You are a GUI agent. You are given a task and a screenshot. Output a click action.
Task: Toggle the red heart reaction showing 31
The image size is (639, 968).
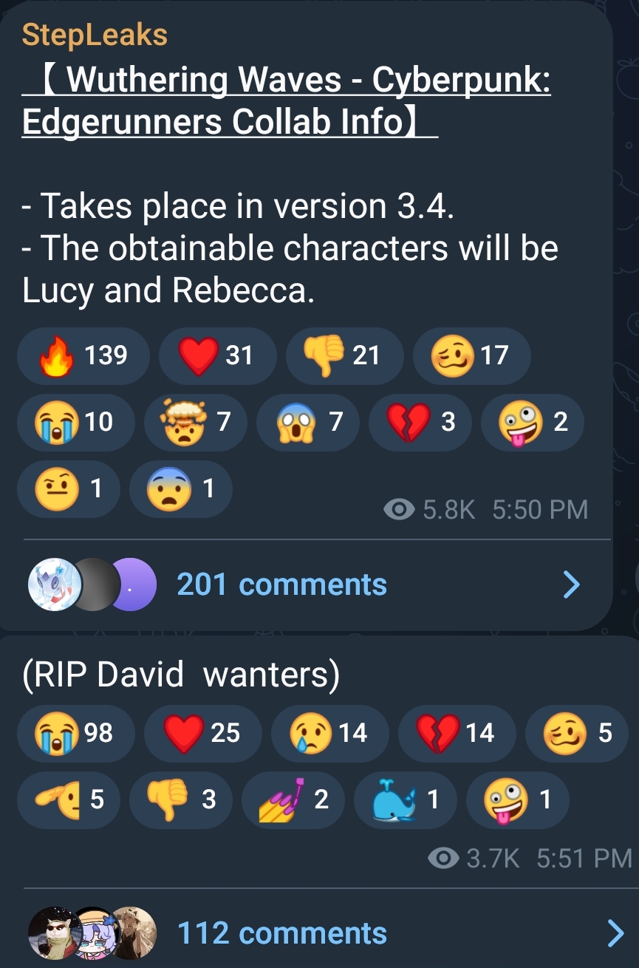coord(217,356)
